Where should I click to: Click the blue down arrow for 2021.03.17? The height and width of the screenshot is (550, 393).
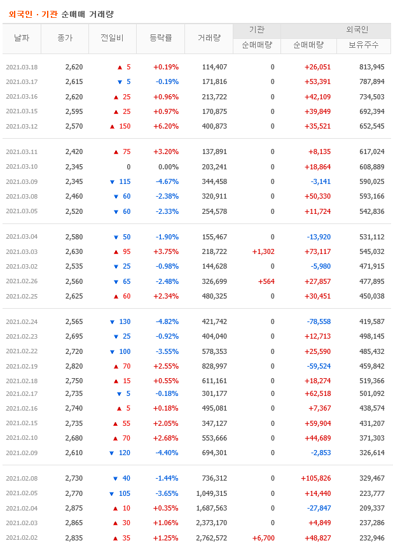119,81
